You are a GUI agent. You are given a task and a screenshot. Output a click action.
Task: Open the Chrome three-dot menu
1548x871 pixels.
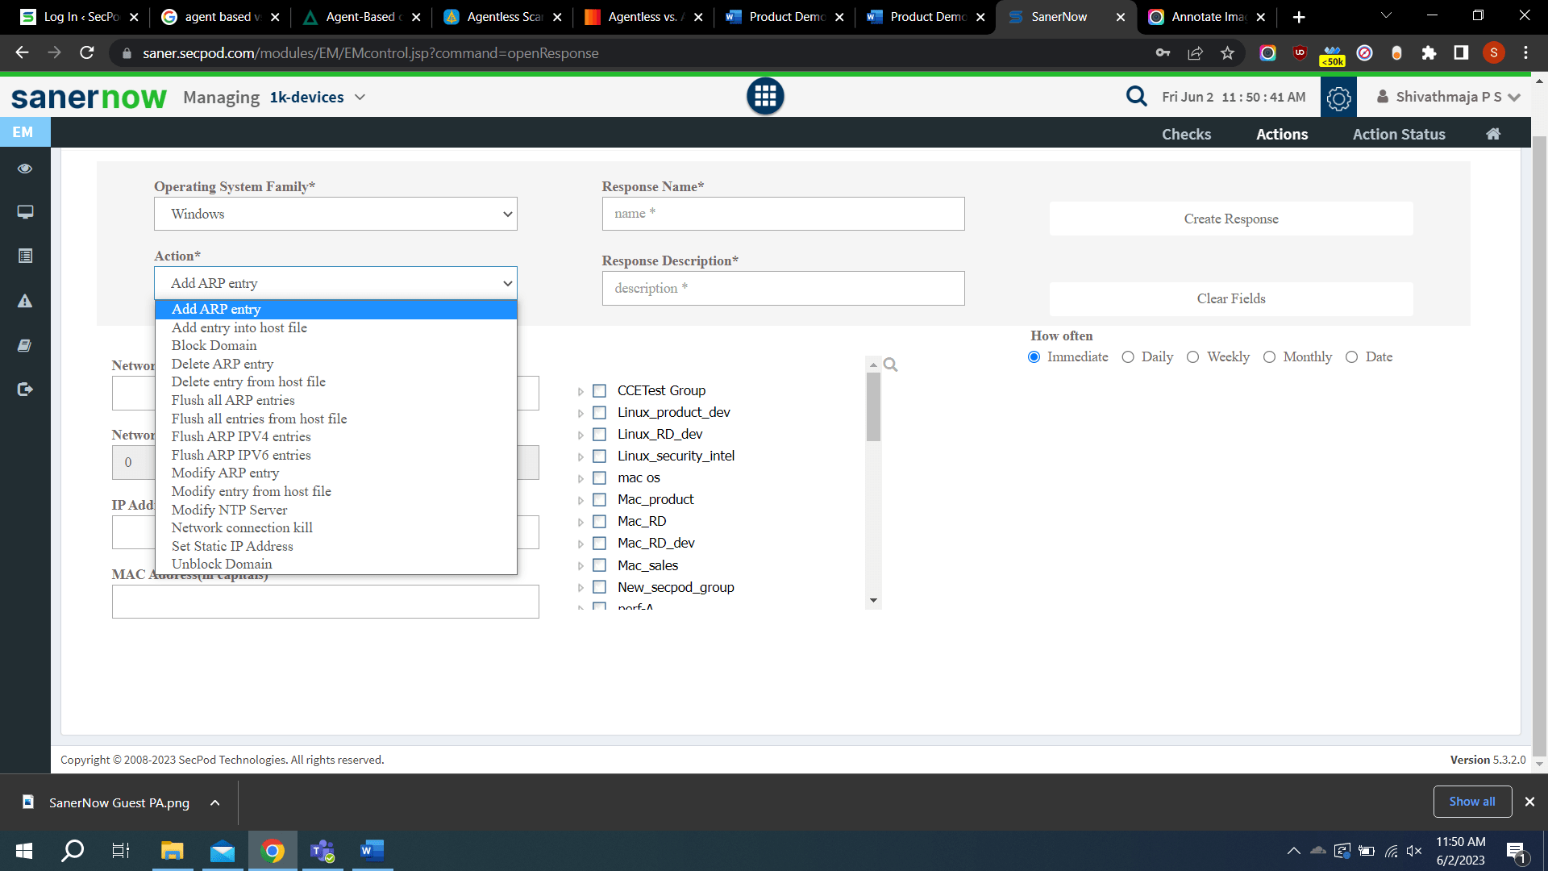coord(1525,53)
